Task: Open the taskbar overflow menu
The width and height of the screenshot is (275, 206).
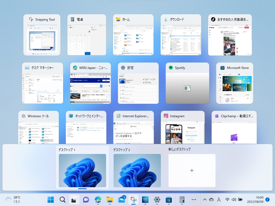Action: (194, 200)
